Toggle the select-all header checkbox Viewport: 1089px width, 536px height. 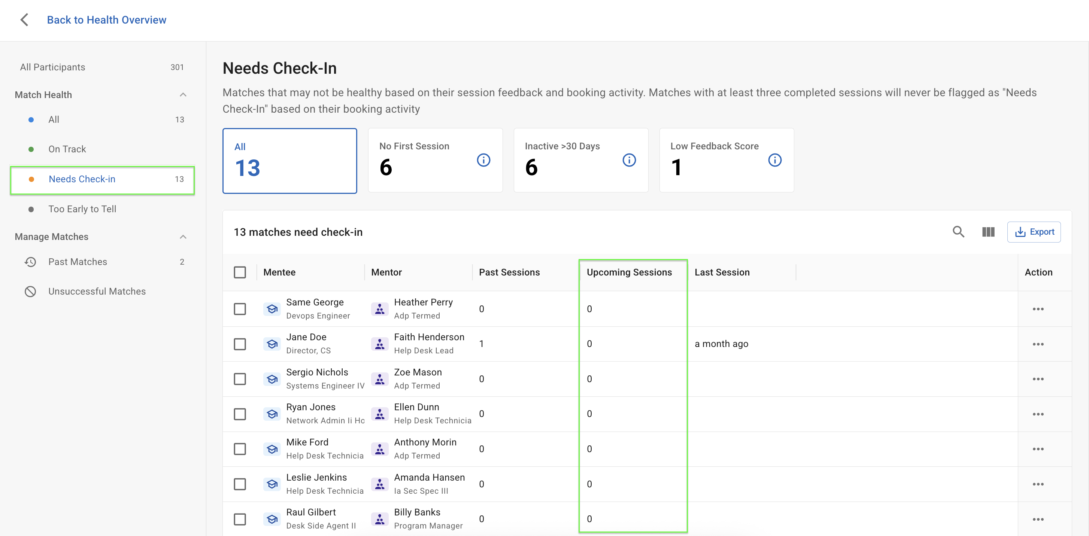(x=240, y=272)
